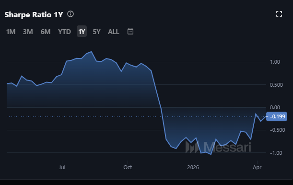
Task: Click the 1.00 y-axis label
Action: tap(275, 62)
